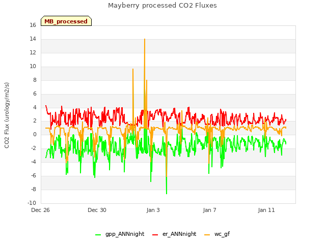
Task: Click the green gpp_ANNnight legend swatch
Action: 98,235
